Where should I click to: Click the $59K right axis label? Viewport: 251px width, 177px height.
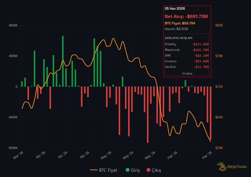(x=219, y=148)
